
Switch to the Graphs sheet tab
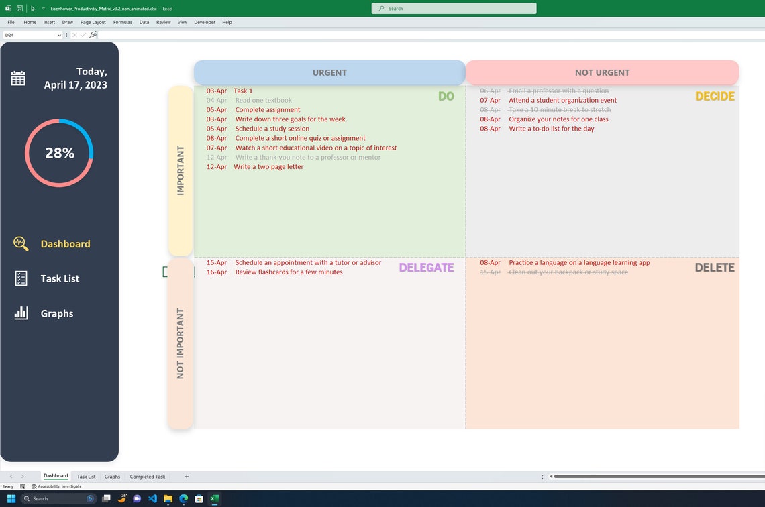(112, 476)
